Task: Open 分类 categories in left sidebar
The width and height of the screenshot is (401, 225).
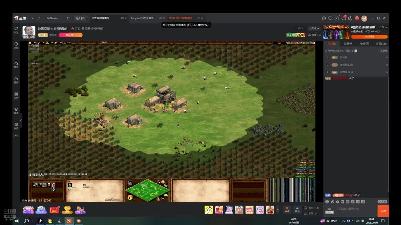Action: [x=16, y=95]
